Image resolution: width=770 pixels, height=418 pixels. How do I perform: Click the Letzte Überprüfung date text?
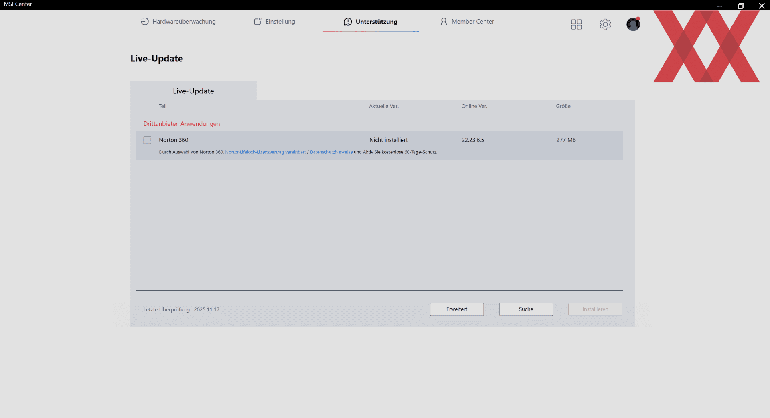(x=181, y=309)
